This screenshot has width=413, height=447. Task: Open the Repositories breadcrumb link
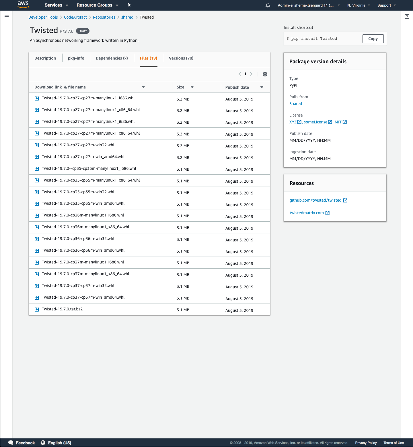pyautogui.click(x=104, y=17)
